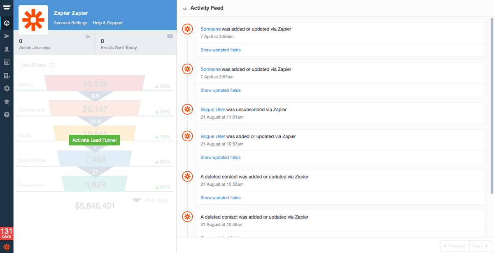The height and width of the screenshot is (253, 494).
Task: Click the 55,939 Visitors funnel segment
Action: point(95,83)
